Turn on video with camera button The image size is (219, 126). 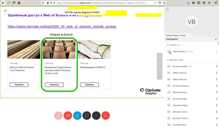(x=67, y=116)
